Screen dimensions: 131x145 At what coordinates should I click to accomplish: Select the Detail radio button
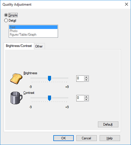point(6,20)
